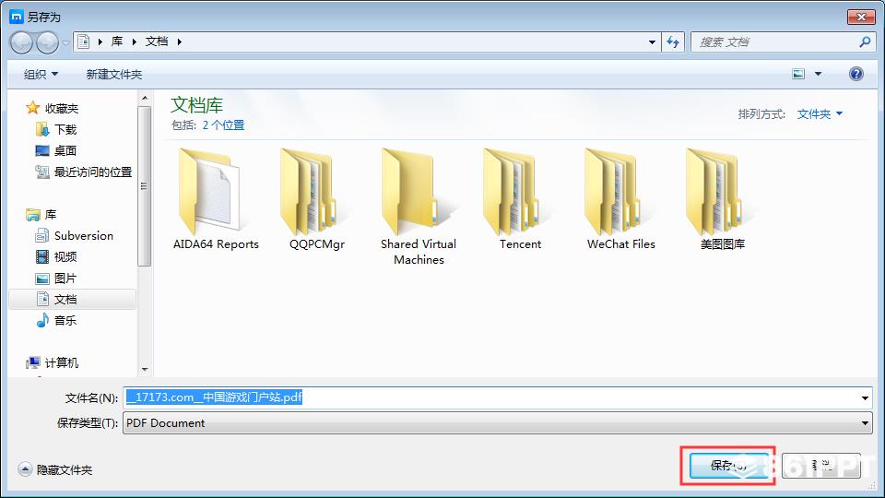Open 桌面 in favorites

pos(56,150)
